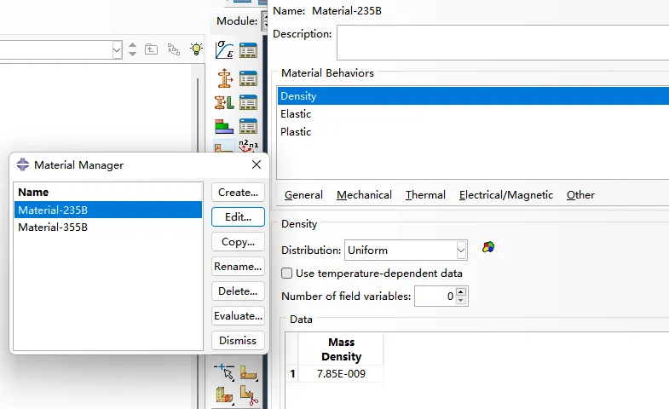Select the Partition Cell 3D block icon

coord(224,395)
